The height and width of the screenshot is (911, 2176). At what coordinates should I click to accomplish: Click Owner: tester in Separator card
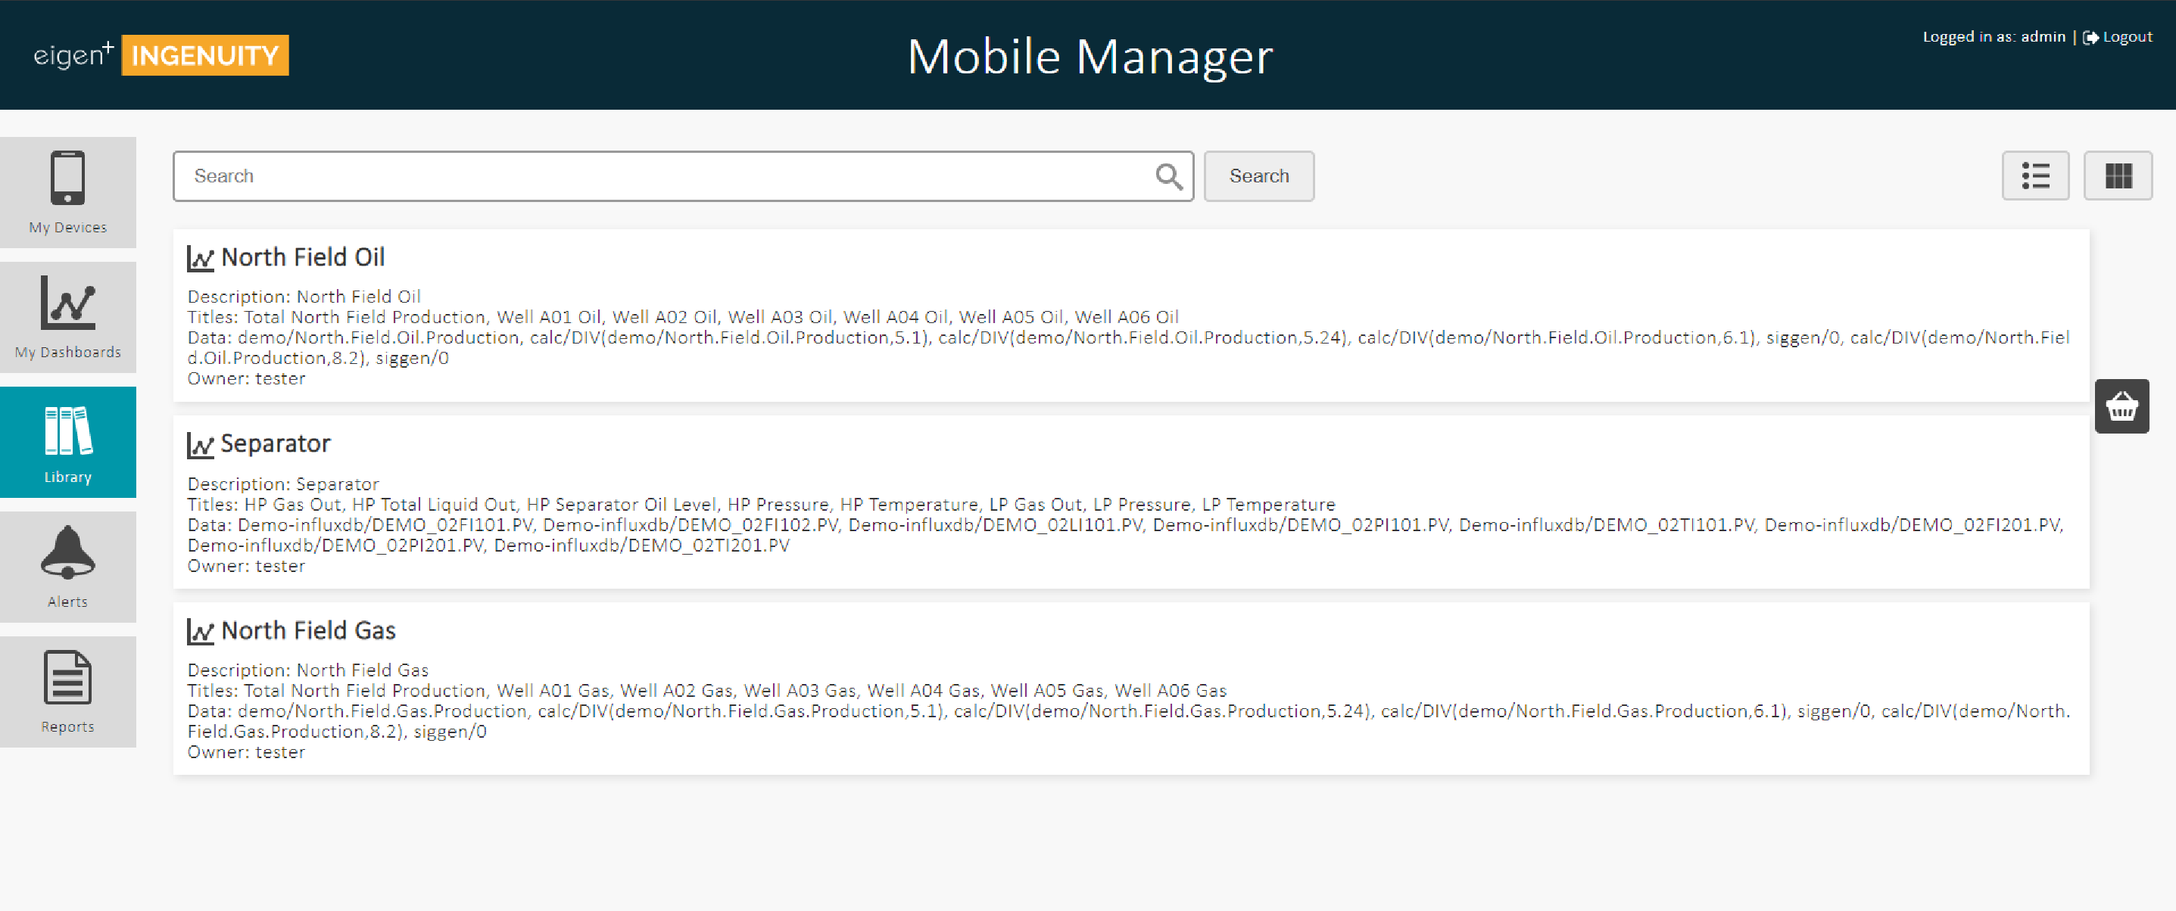tap(246, 567)
